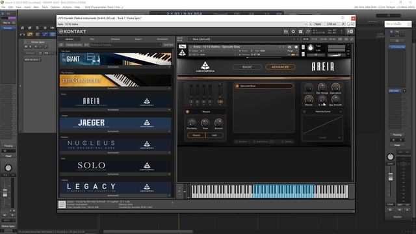Open the Areia library Instruments dropdown bar
Viewport: 416px width, 234px height.
point(116,110)
